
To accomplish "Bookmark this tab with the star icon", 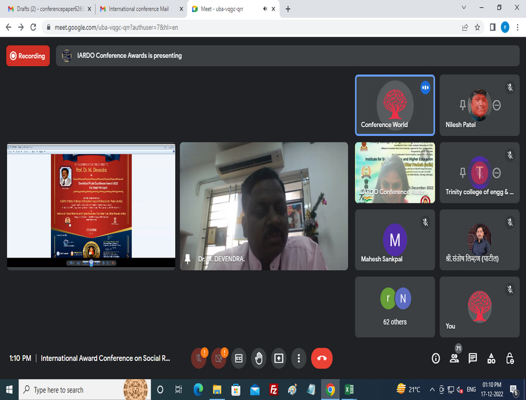I will tap(477, 28).
